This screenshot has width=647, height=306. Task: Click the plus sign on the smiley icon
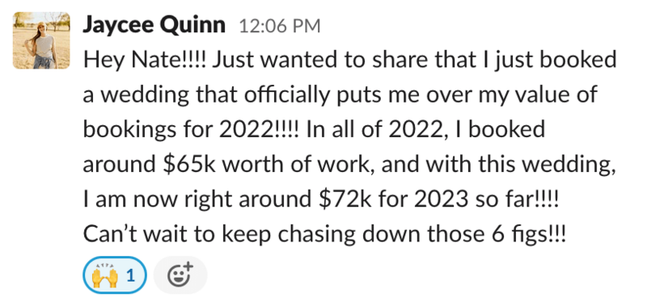tap(188, 266)
